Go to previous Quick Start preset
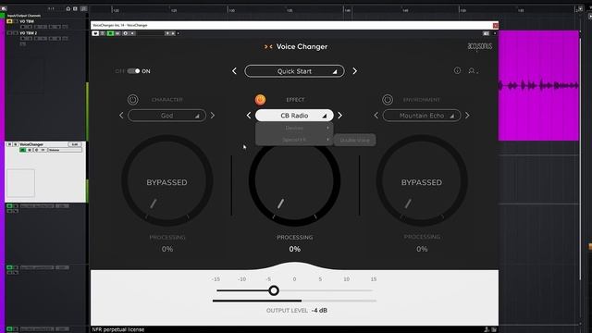 coord(234,71)
